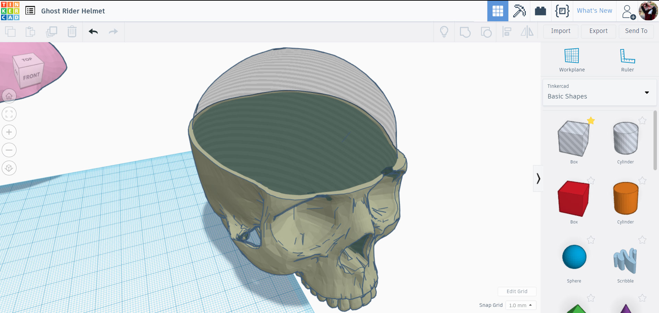Click the Ungroup shapes icon
Viewport: 659px width, 313px height.
[x=486, y=32]
